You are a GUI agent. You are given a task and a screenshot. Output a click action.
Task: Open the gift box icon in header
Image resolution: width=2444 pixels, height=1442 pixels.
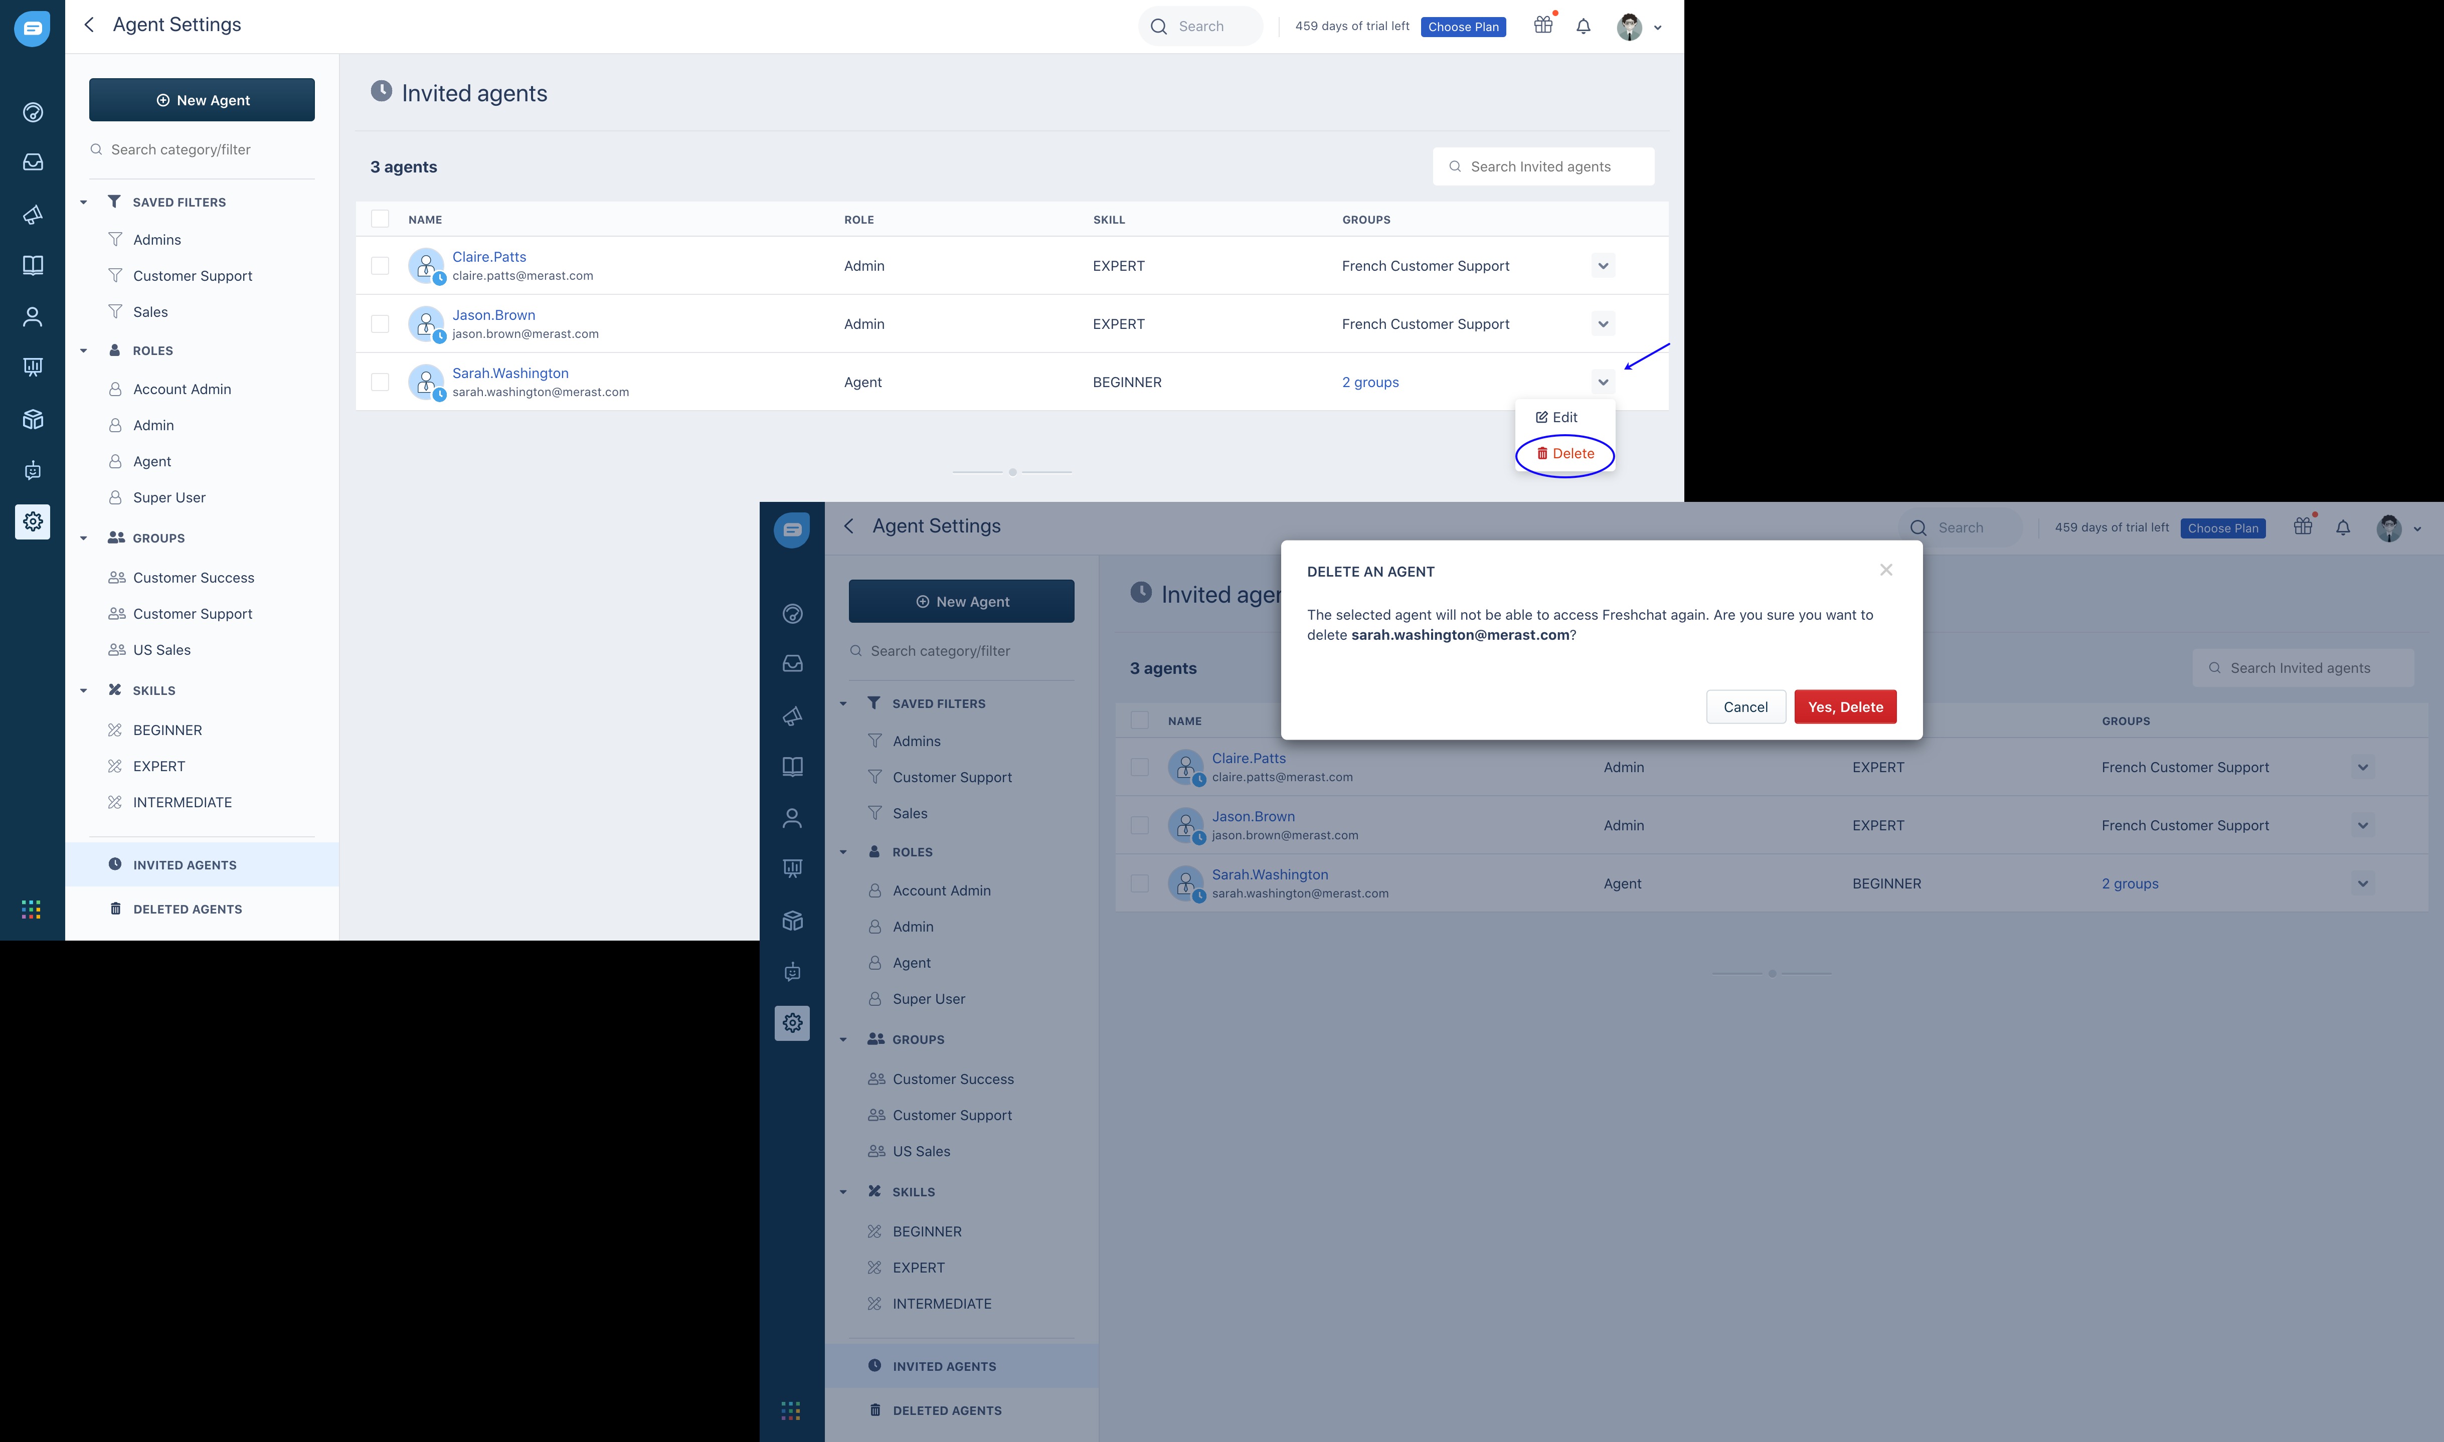coord(1543,26)
